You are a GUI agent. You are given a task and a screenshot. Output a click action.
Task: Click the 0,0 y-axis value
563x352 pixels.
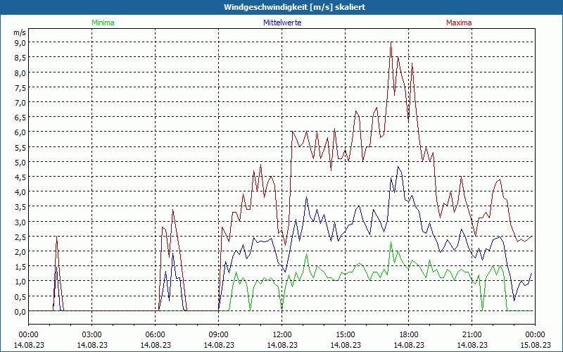coord(20,312)
